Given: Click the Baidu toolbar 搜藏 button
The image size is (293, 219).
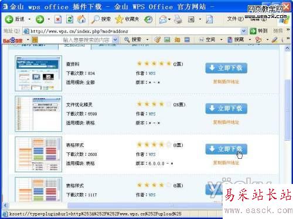Looking at the screenshot, I should [x=236, y=40].
